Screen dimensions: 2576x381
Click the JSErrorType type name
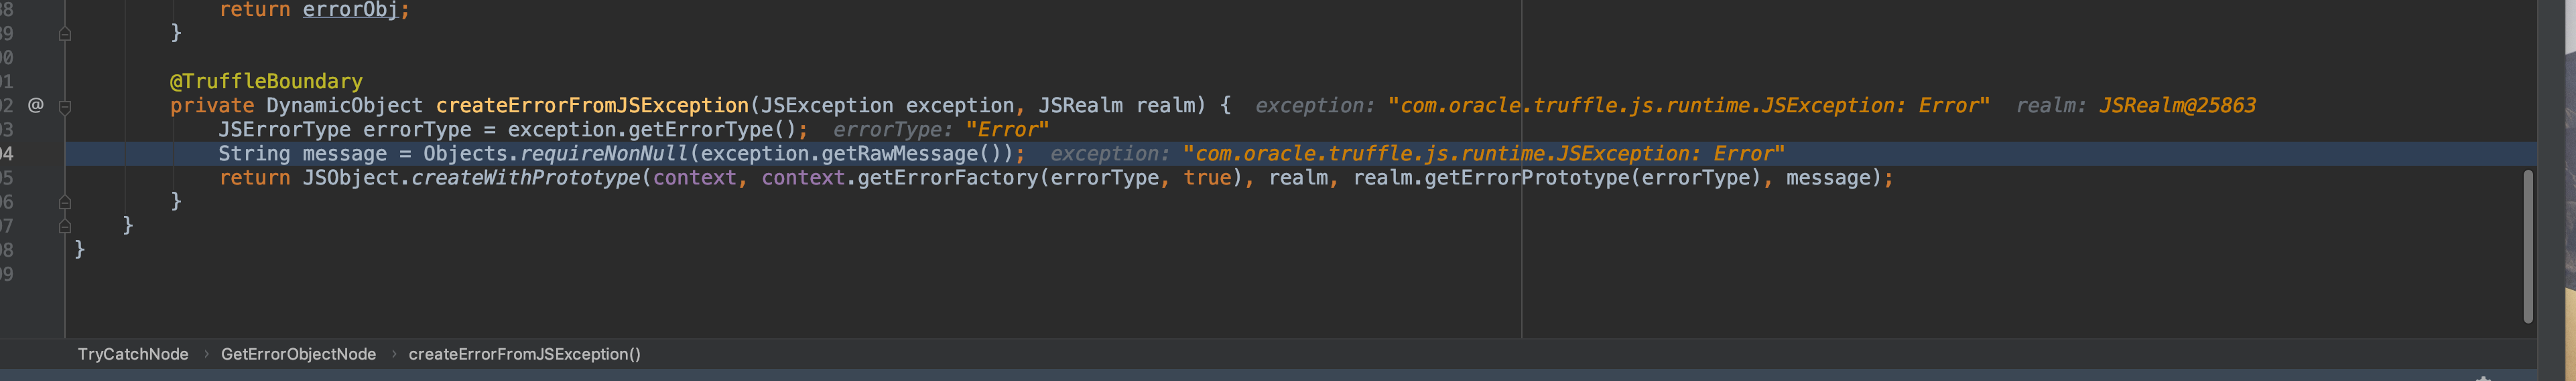285,130
